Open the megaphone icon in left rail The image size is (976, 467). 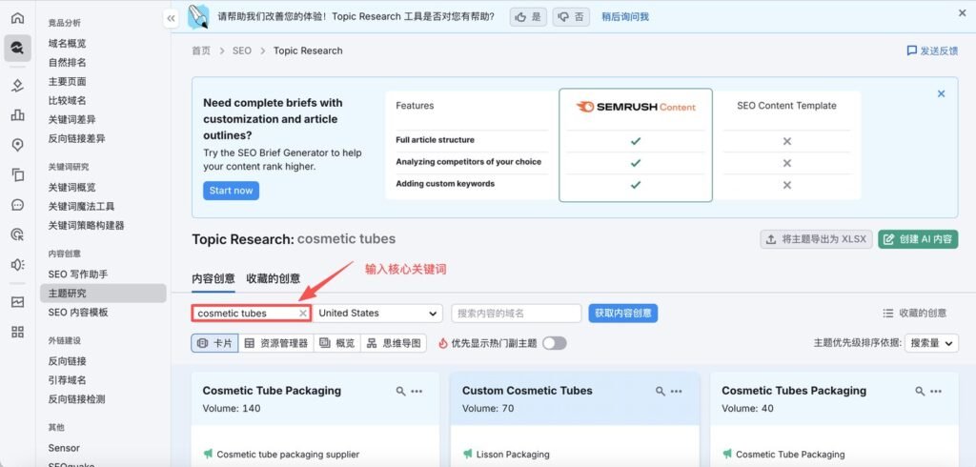pyautogui.click(x=17, y=265)
